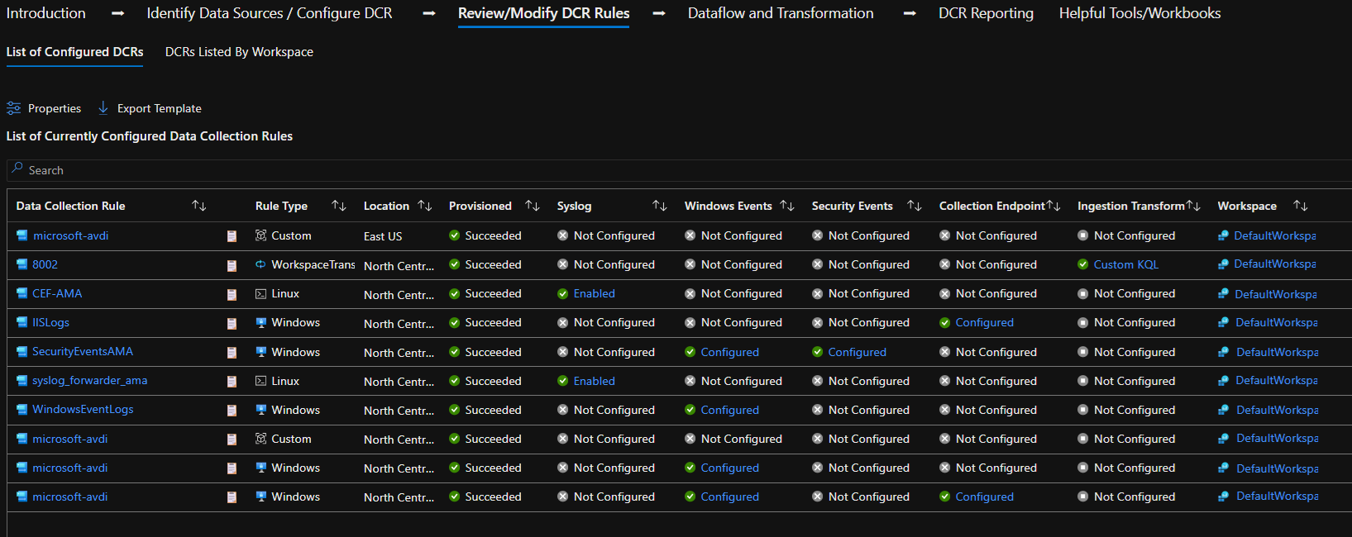Sort the table by Location arrows
Image resolution: width=1352 pixels, height=537 pixels.
[x=425, y=206]
